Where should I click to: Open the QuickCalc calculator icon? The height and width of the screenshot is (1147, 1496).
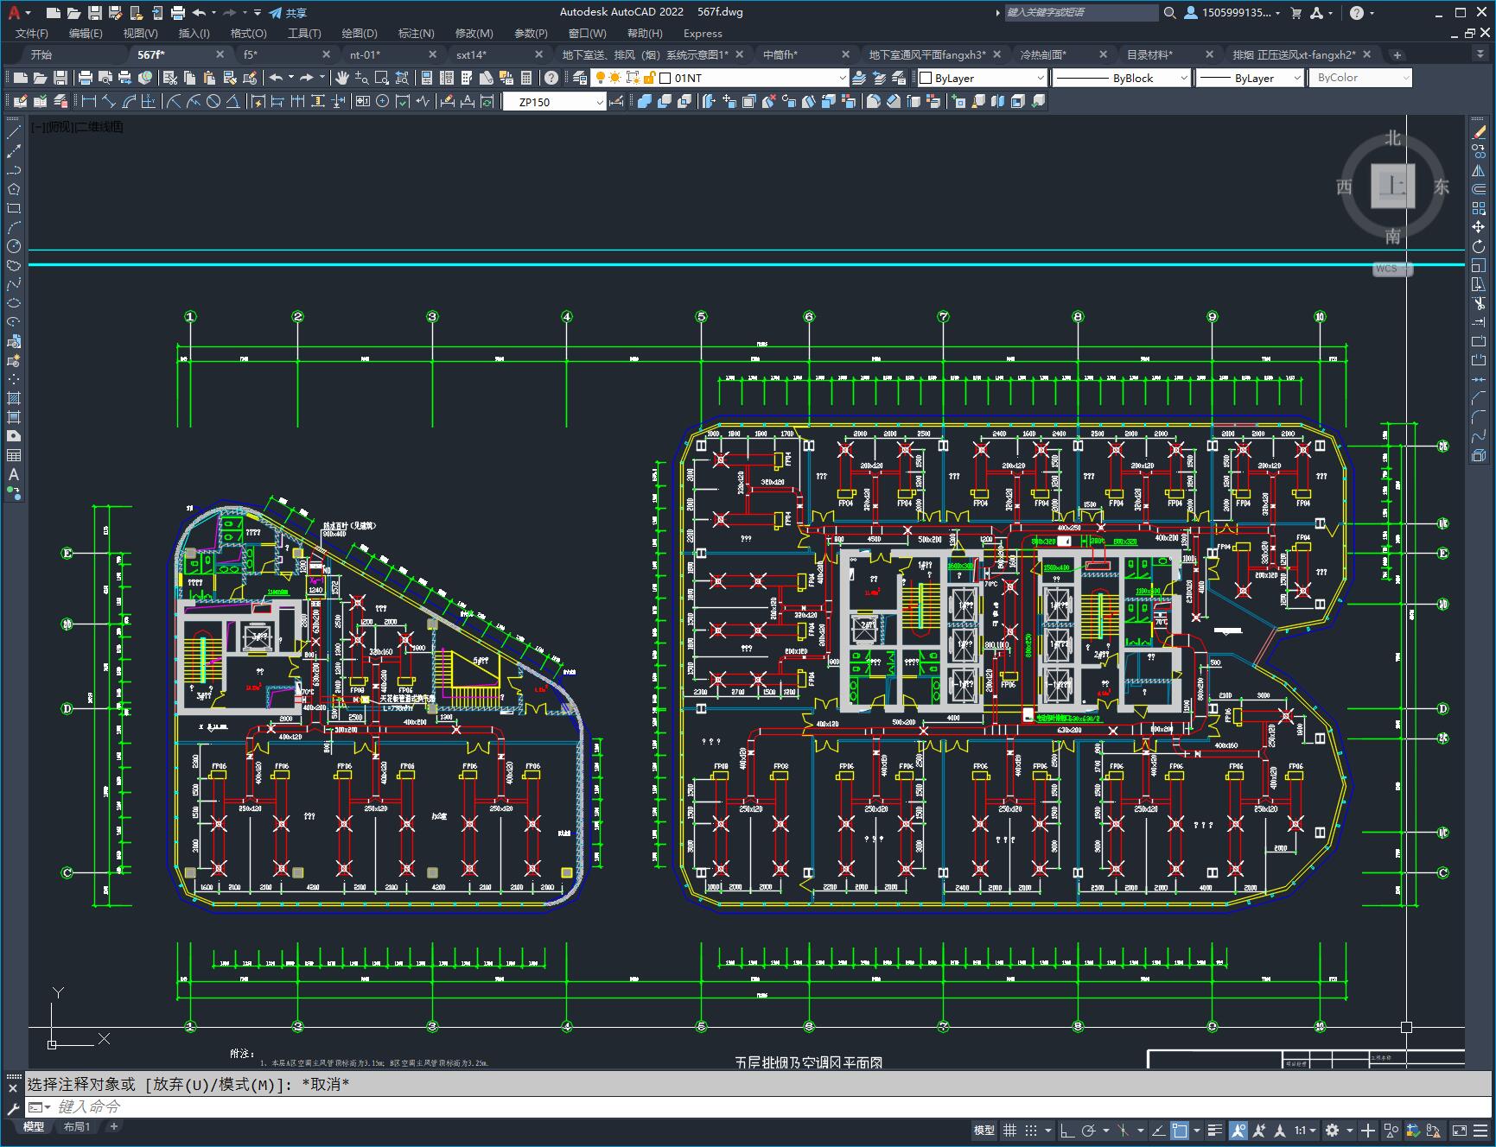click(x=526, y=78)
